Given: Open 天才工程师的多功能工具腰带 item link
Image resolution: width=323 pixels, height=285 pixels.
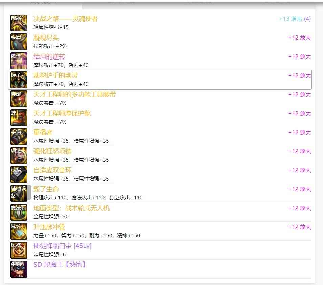Looking at the screenshot, I should [75, 95].
